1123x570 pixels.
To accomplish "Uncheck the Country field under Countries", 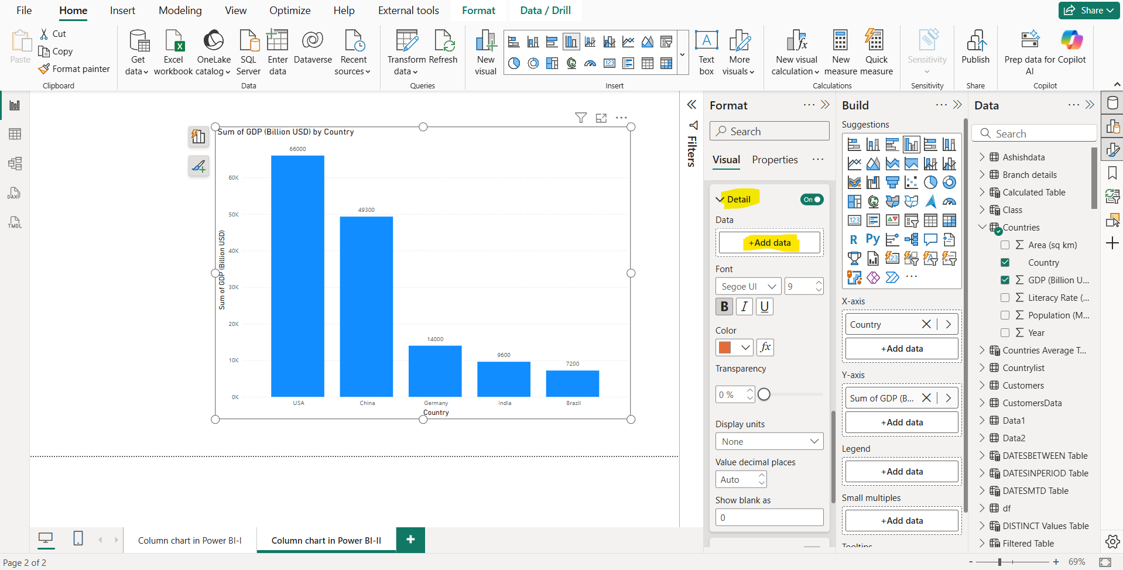I will click(x=1005, y=262).
